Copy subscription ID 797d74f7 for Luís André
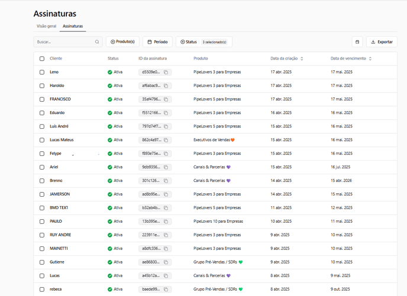This screenshot has width=407, height=296. 166,126
